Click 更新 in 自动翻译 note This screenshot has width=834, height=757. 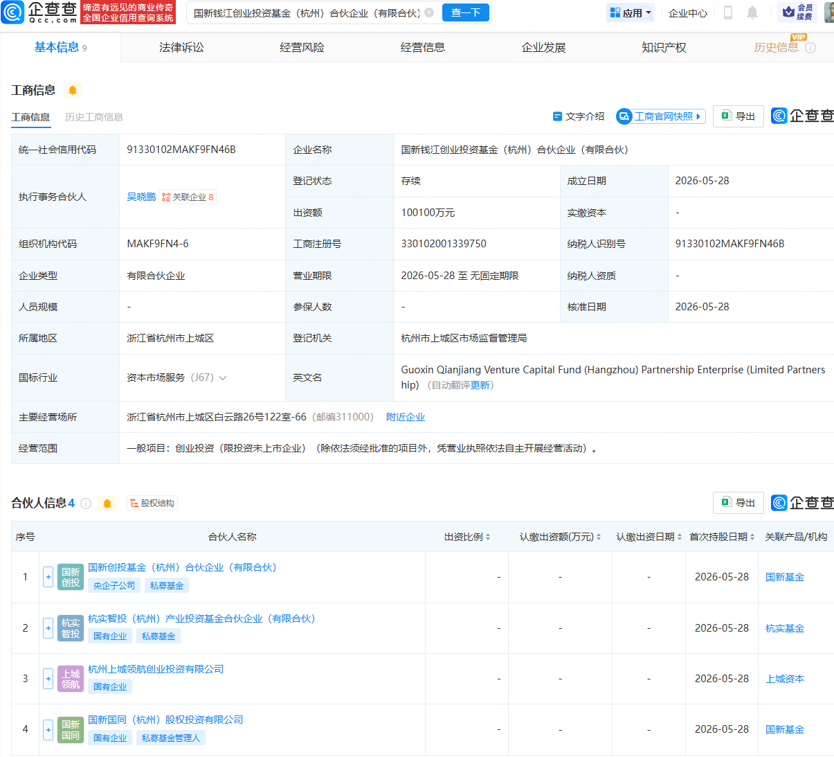[480, 385]
